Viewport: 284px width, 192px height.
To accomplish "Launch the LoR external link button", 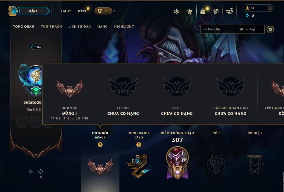I will [103, 11].
